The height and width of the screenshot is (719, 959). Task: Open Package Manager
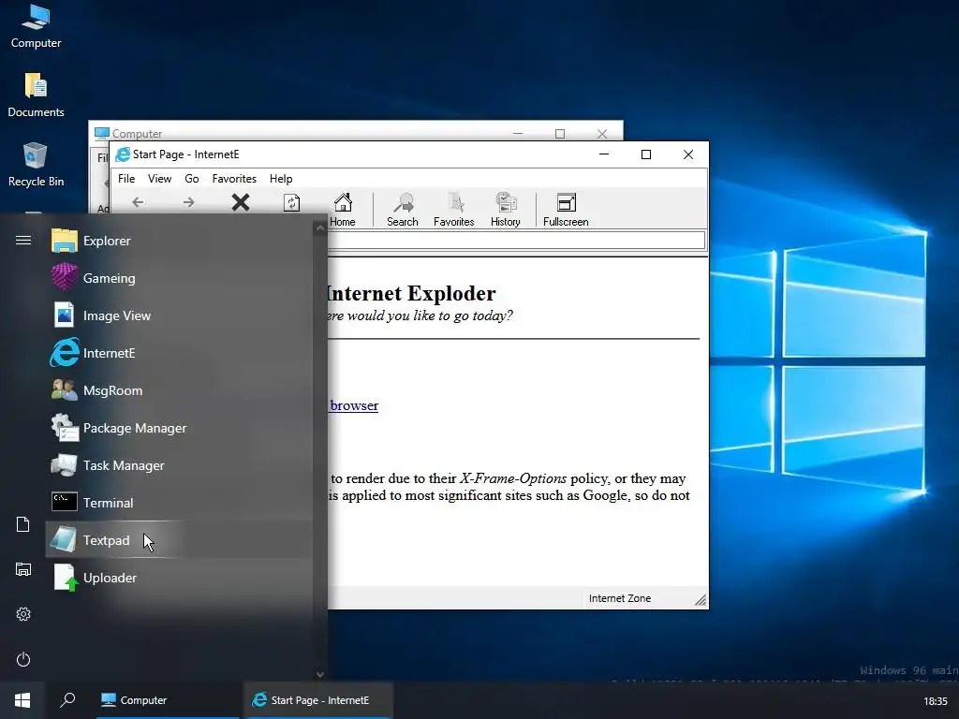coord(179,428)
